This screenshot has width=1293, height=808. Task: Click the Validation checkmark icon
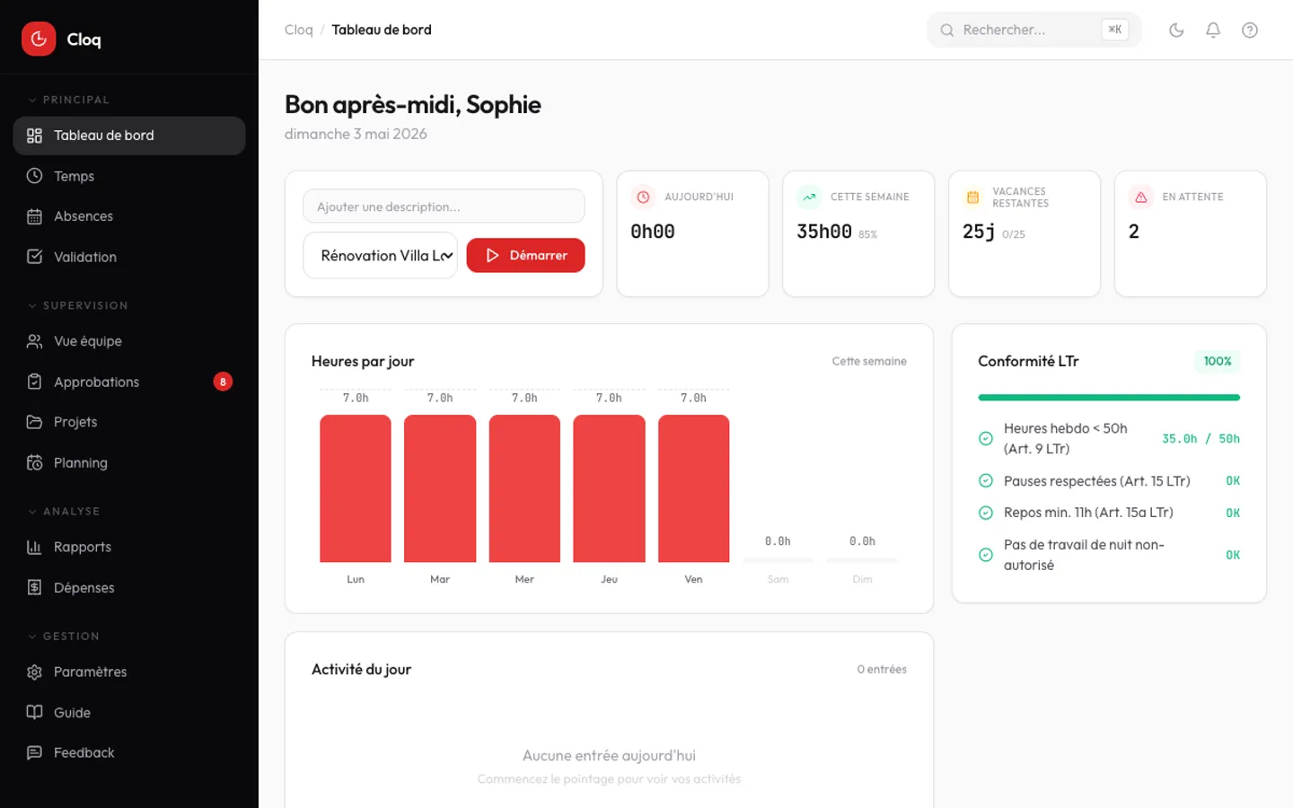[x=34, y=257]
